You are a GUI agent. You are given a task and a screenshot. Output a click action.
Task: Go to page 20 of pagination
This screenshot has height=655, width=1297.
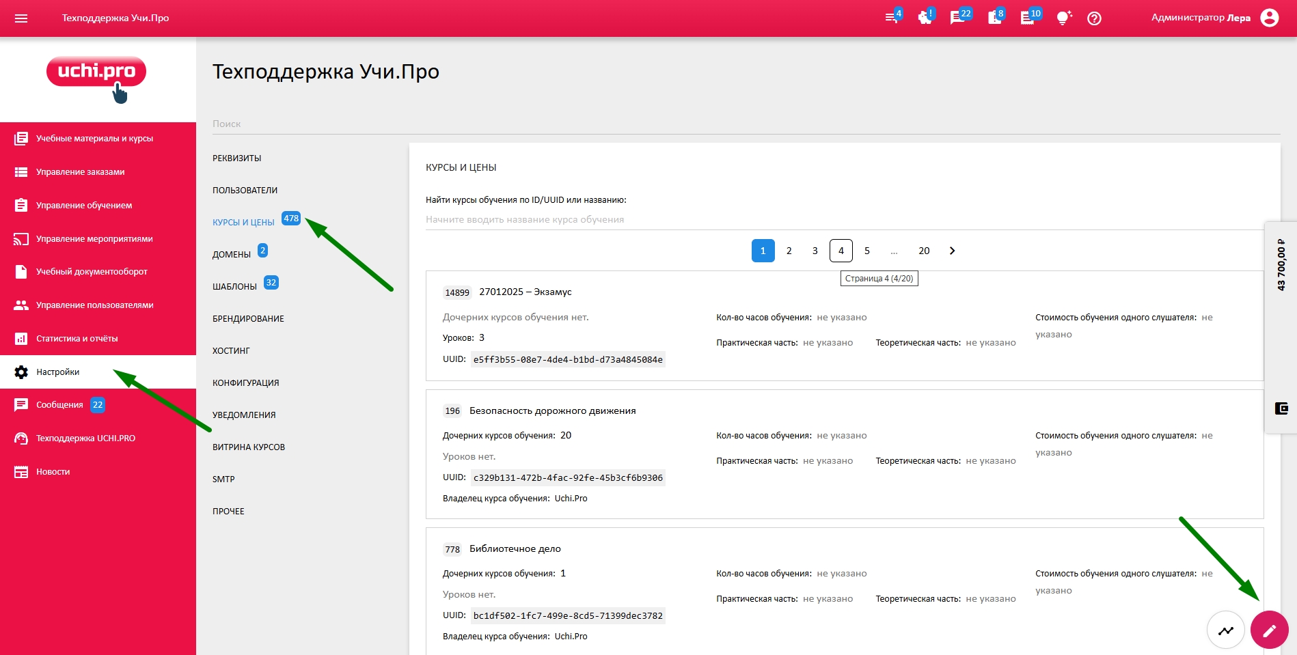924,251
